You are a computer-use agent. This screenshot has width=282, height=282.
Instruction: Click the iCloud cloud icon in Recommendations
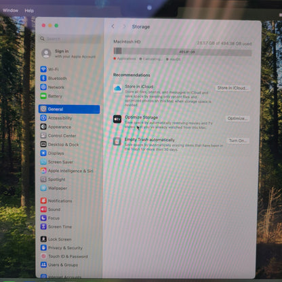point(117,88)
